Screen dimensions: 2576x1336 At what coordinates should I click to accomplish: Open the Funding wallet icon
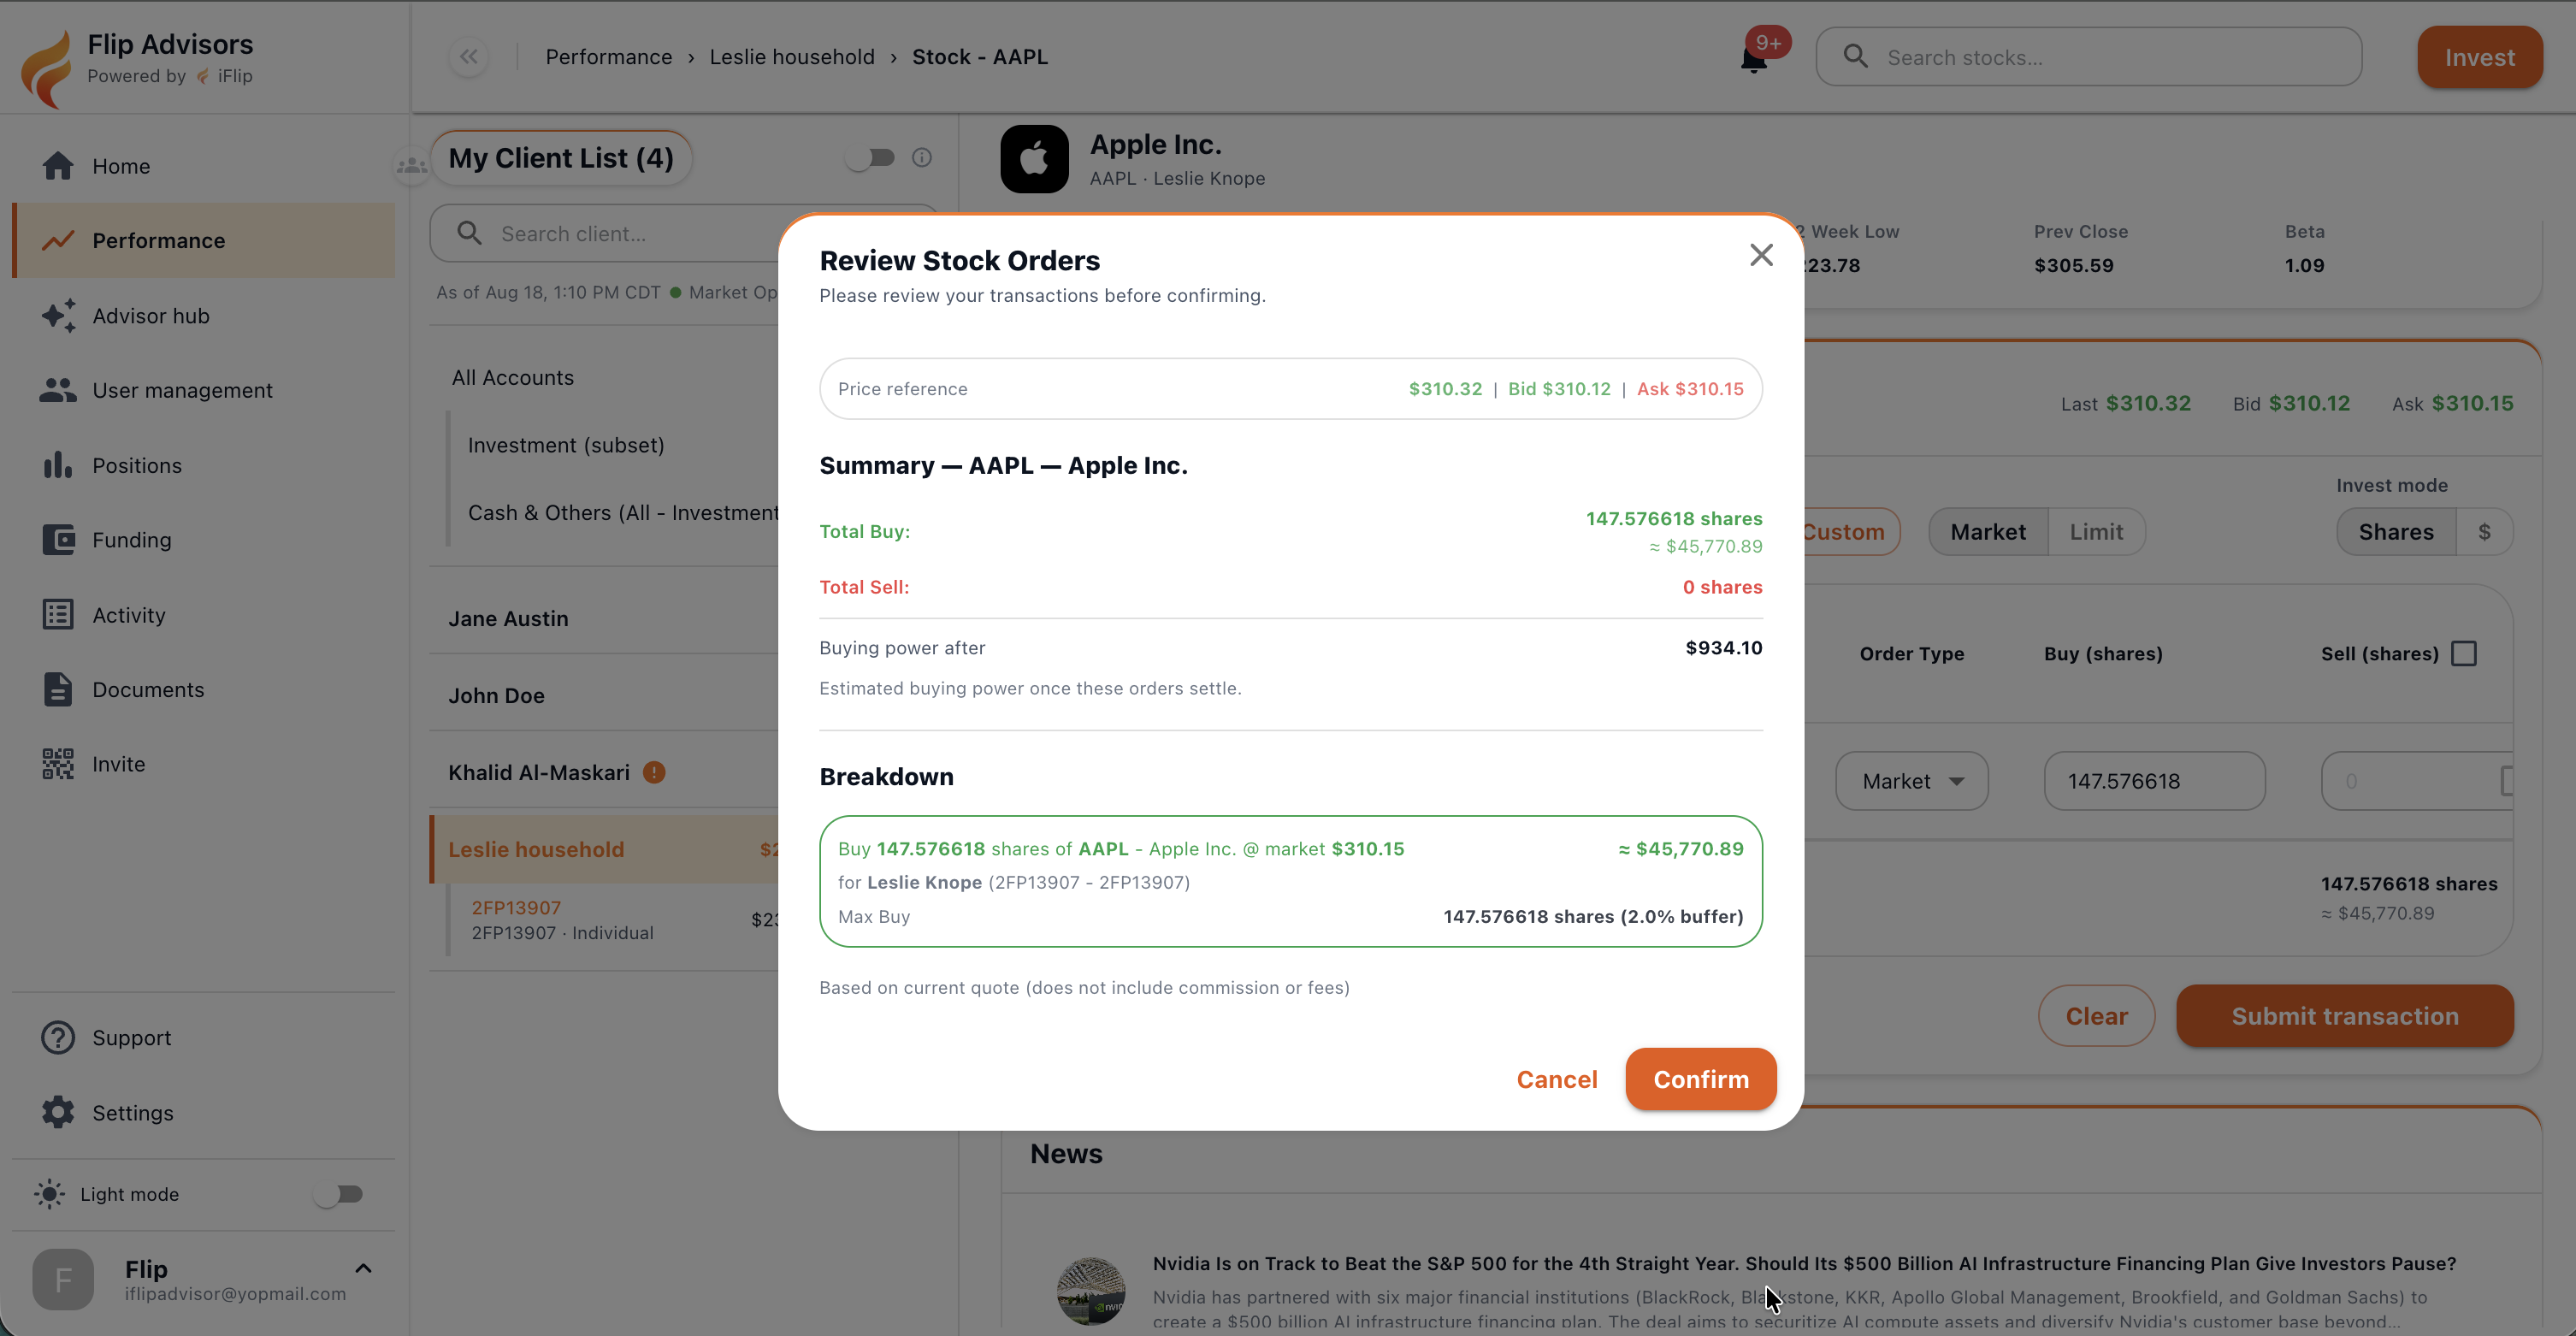point(58,540)
